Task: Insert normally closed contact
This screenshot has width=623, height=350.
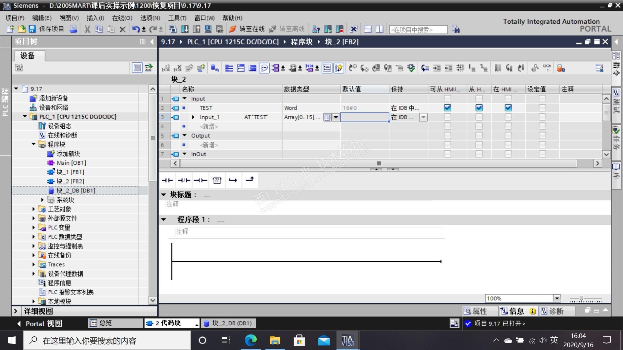Action: coord(184,181)
